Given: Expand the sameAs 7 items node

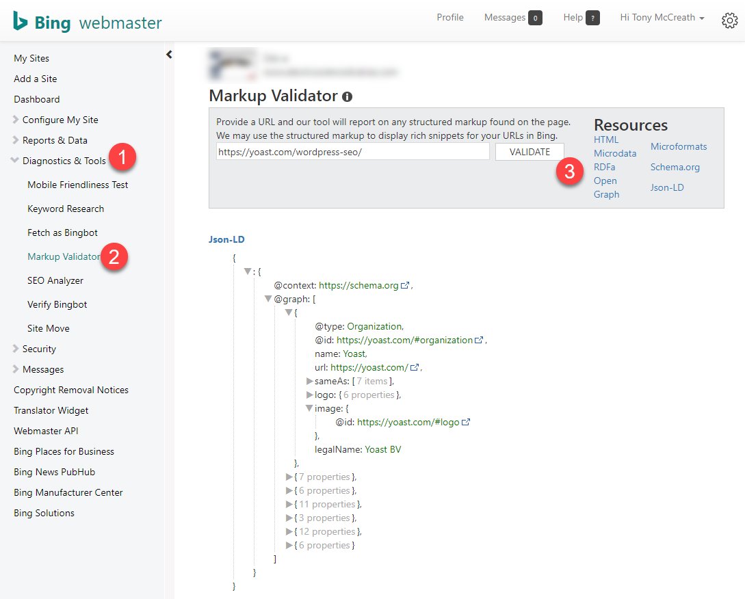Looking at the screenshot, I should click(x=309, y=381).
